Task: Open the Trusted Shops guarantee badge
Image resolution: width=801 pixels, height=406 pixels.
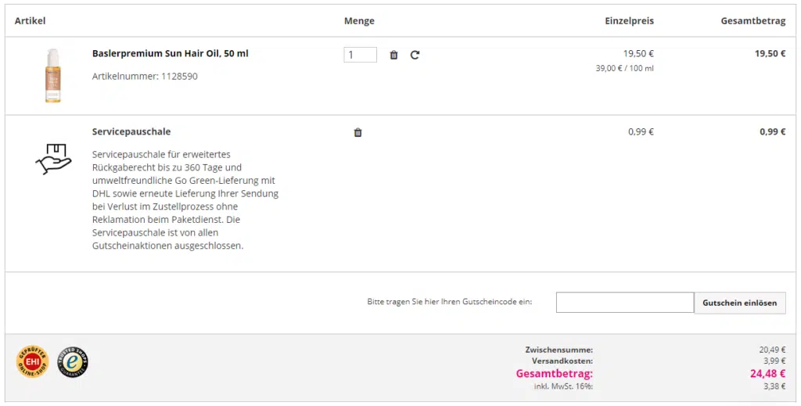Action: pyautogui.click(x=73, y=362)
